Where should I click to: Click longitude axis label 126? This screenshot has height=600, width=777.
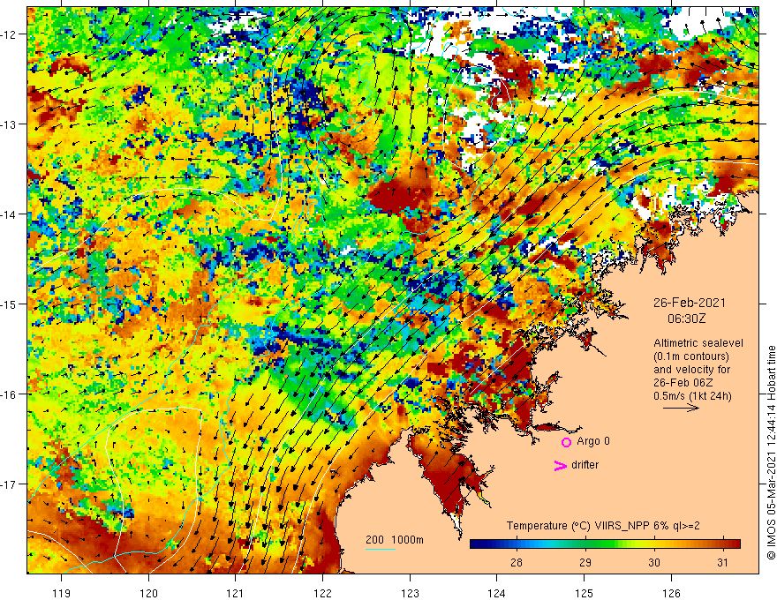(671, 593)
